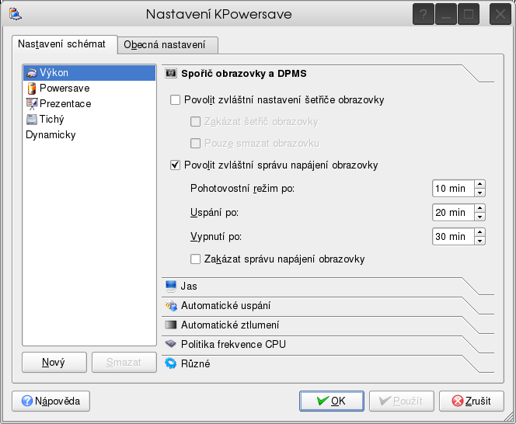The image size is (516, 424).
Task: Expand the Automatické ztlumení section
Action: coord(328,325)
